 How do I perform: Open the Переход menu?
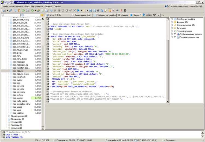point(48,6)
